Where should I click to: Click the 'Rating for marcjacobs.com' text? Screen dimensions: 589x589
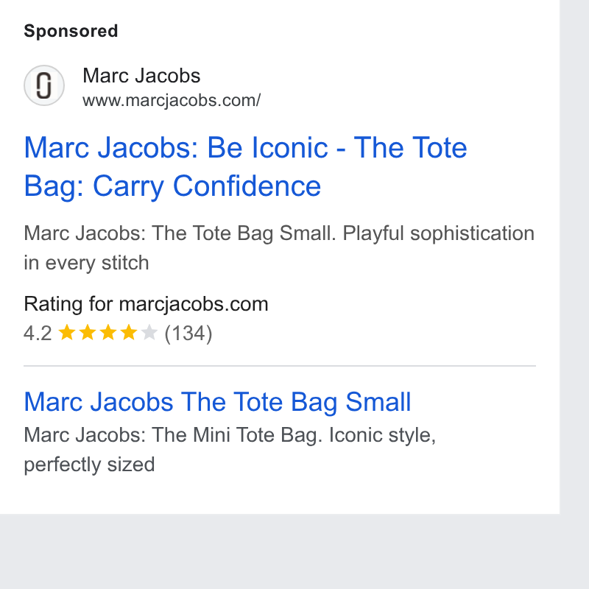146,304
